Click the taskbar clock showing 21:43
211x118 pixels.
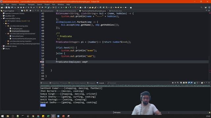[208, 116]
